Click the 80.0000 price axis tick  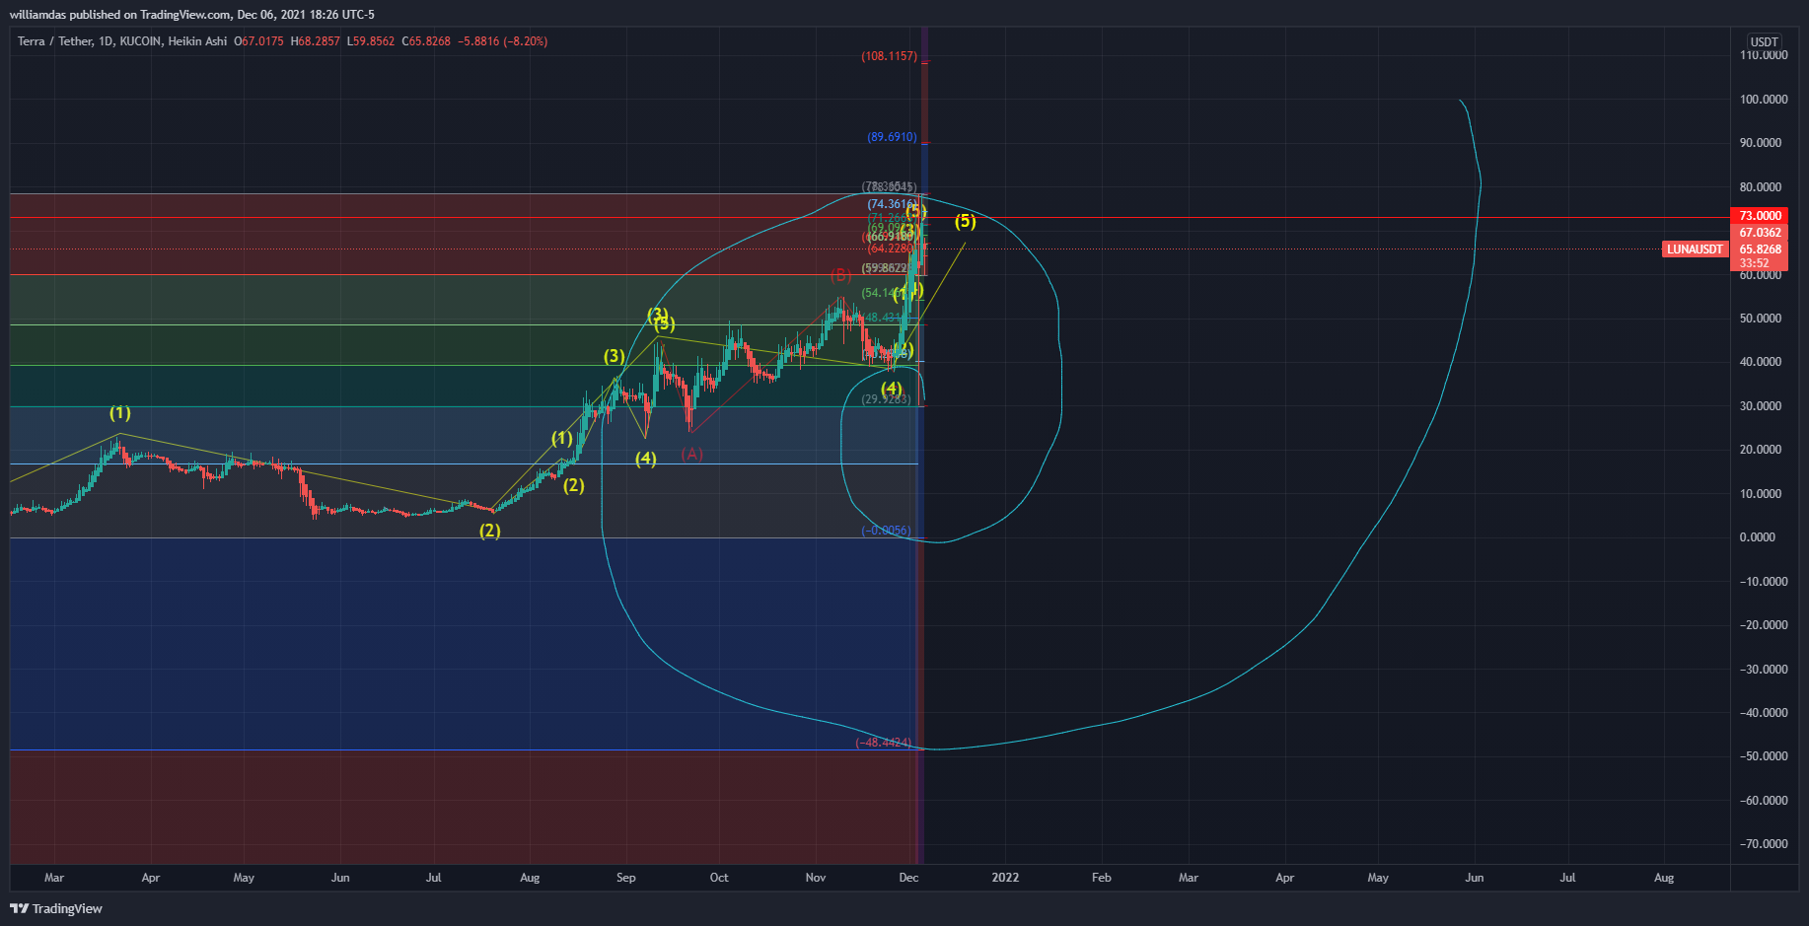1761,187
